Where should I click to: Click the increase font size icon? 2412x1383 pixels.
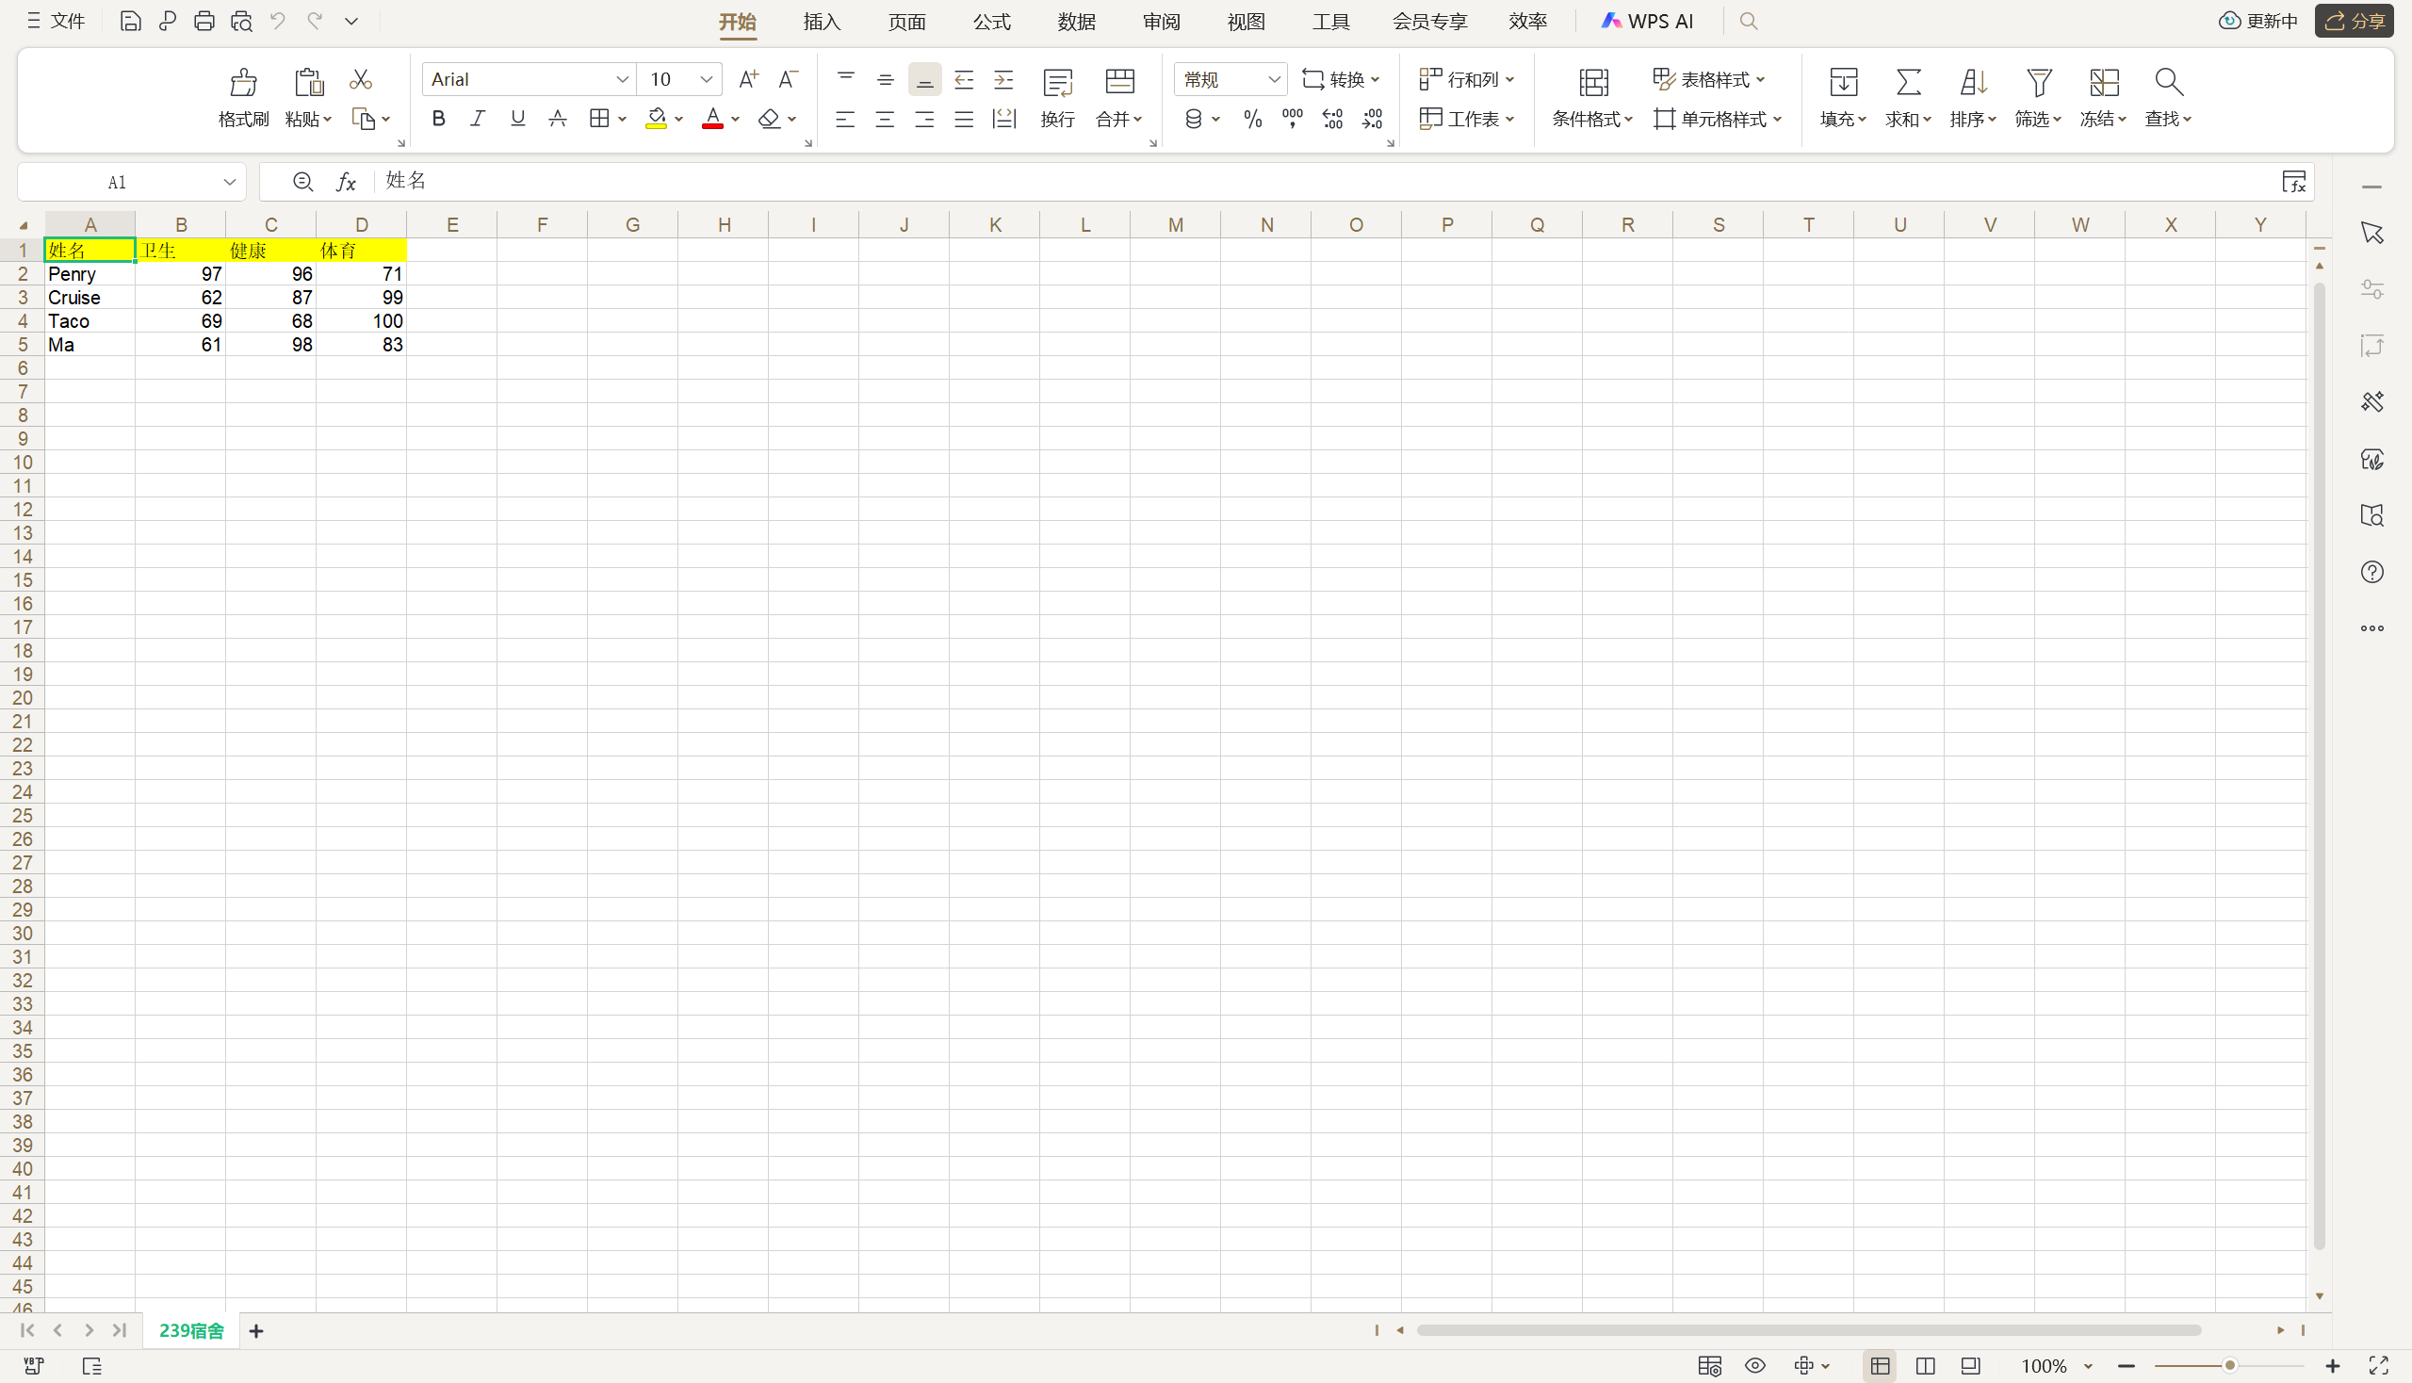click(x=749, y=80)
